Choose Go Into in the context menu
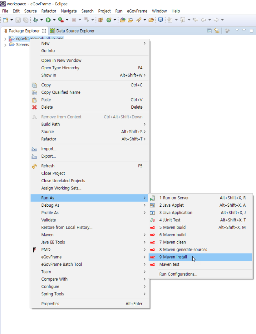 pyautogui.click(x=90, y=51)
